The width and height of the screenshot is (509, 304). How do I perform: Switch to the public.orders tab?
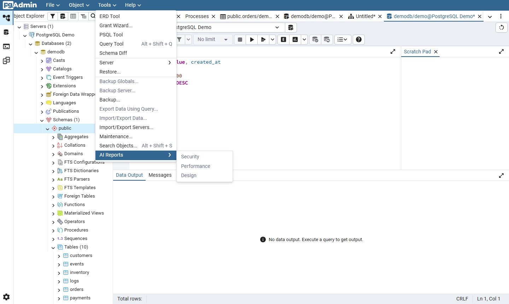(246, 16)
